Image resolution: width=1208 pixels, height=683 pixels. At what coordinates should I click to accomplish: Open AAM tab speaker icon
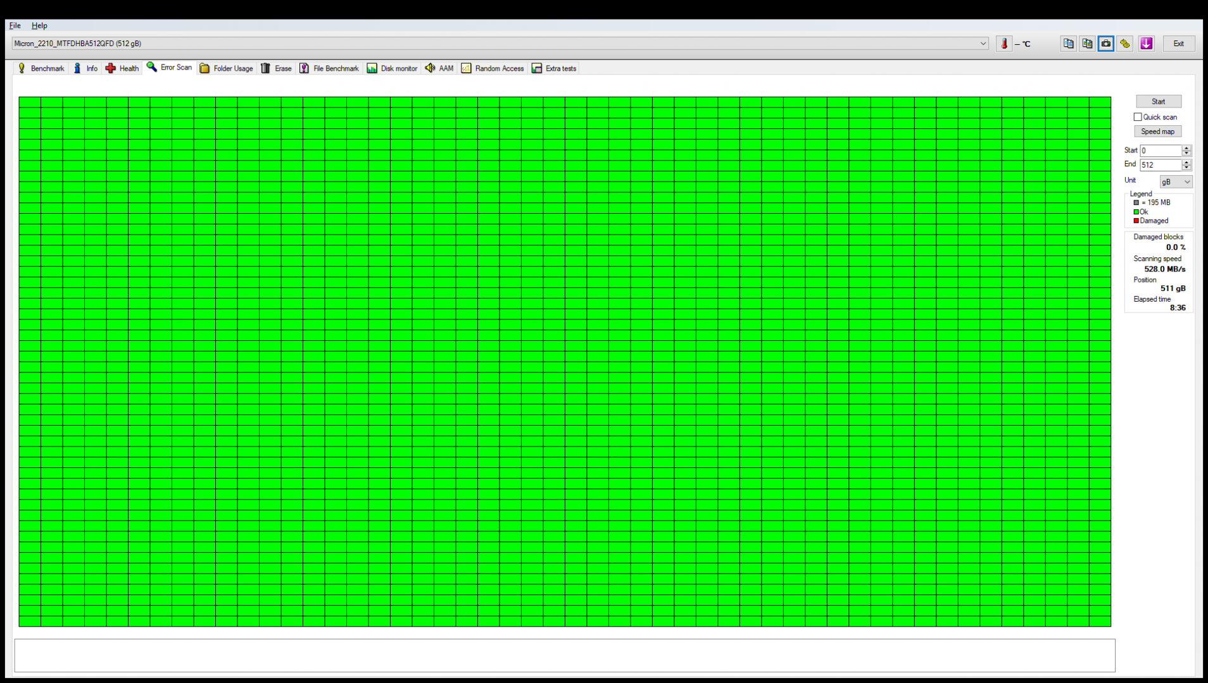(431, 68)
